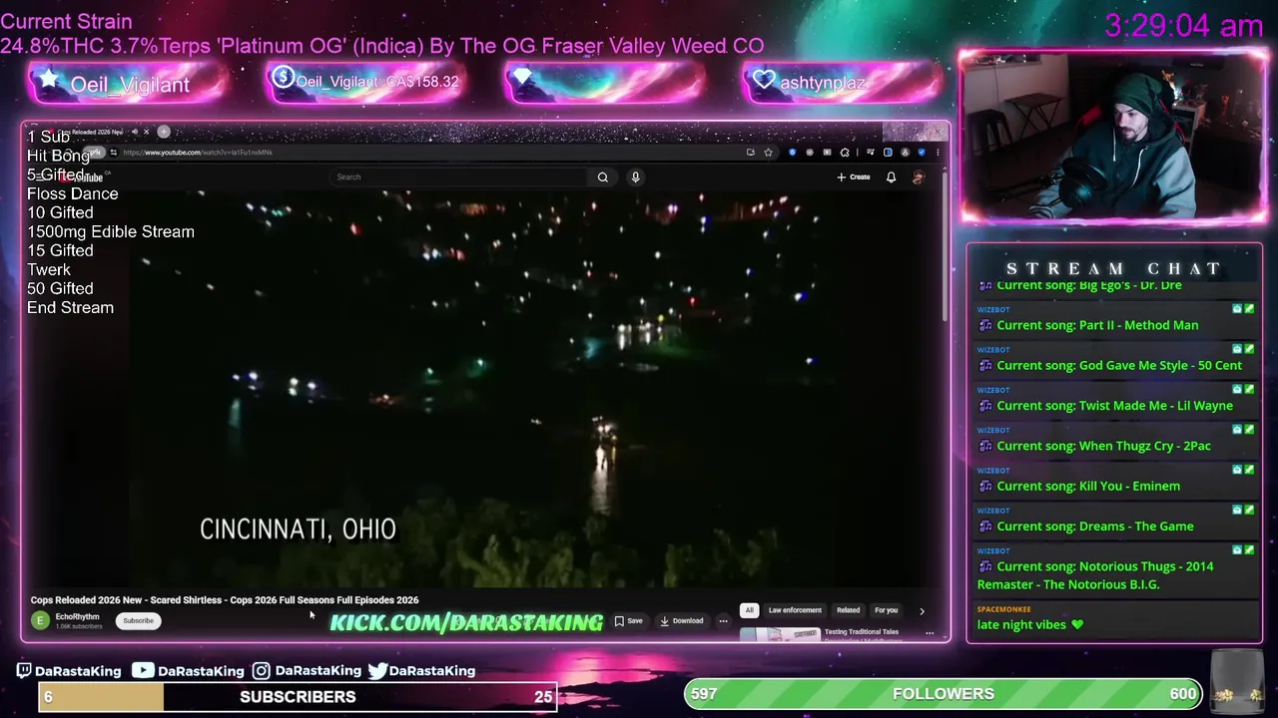Click the Twitter DaRastaKing handle
The height and width of the screenshot is (718, 1278).
coord(421,671)
